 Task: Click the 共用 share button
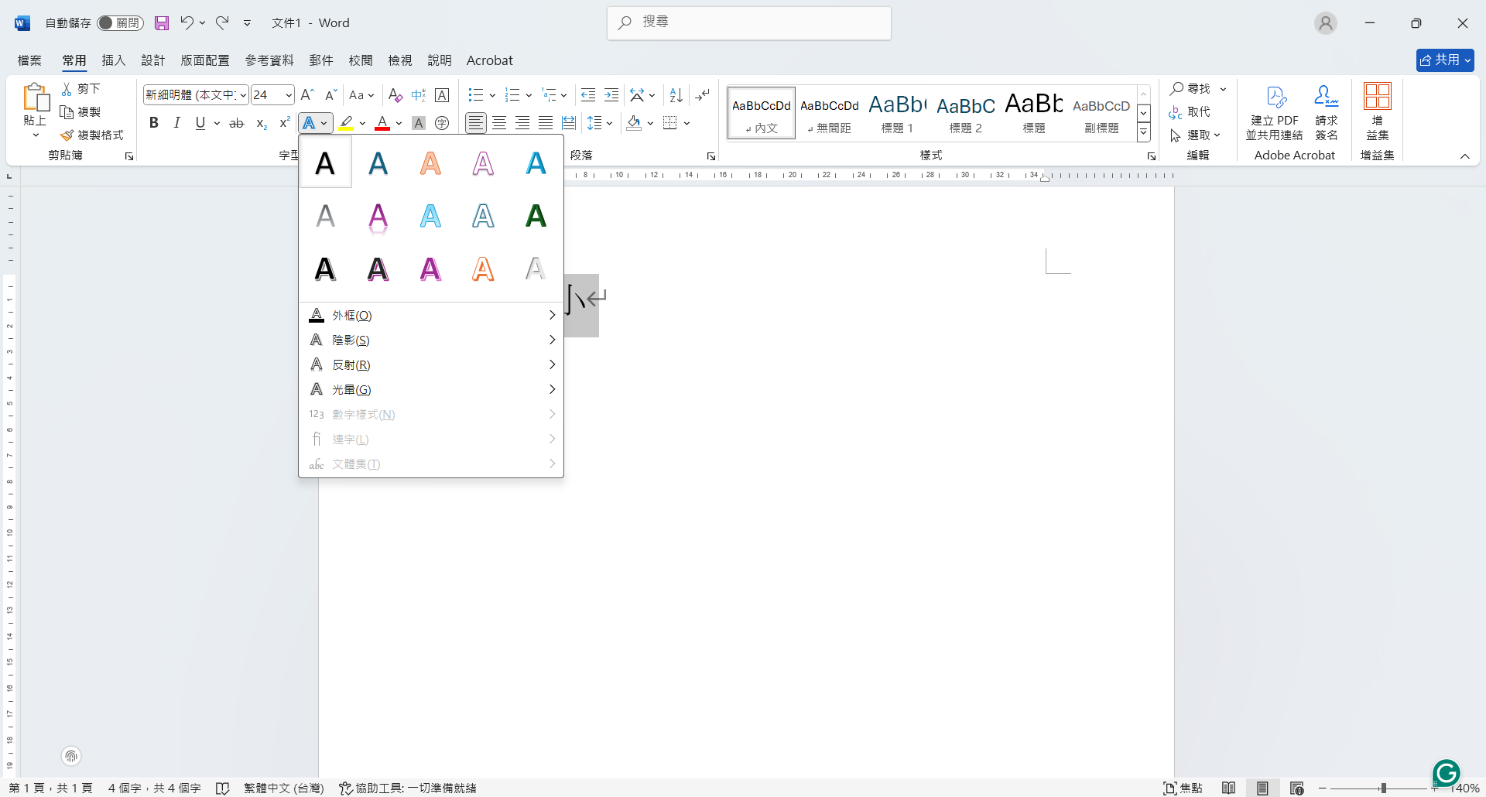click(1444, 60)
